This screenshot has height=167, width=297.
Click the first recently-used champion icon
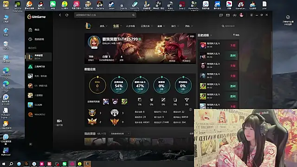pos(106,102)
